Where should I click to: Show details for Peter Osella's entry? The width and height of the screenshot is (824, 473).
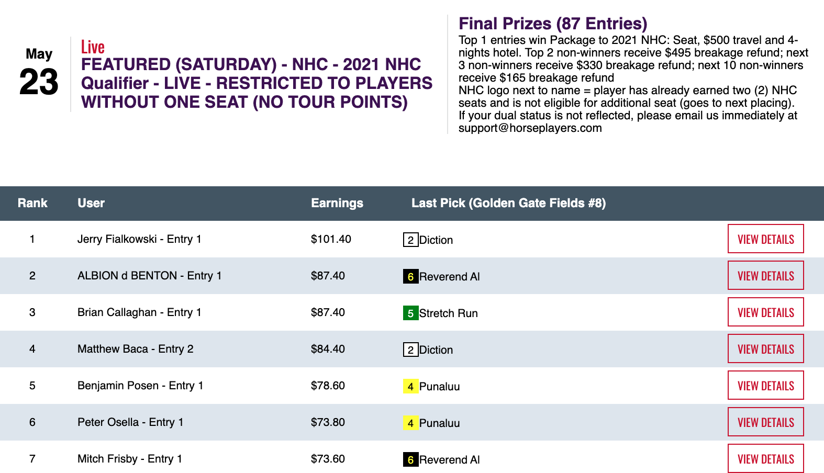(x=765, y=422)
